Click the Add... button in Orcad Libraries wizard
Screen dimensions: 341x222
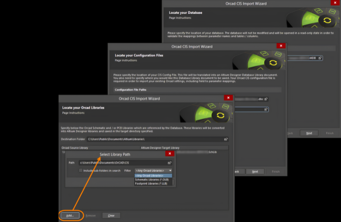70,215
